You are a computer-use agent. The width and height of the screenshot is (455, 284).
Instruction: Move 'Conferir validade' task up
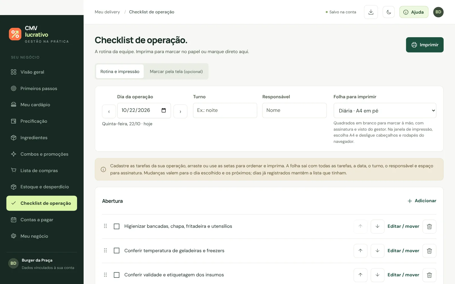[x=360, y=275]
